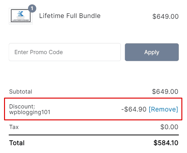Click the quantity badge showing 1
The image size is (187, 153).
32,8
